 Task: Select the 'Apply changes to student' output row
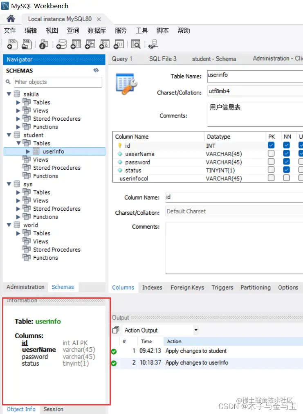tap(207, 351)
